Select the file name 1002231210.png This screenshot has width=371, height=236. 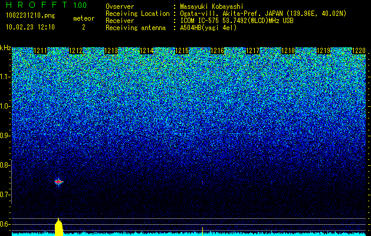pos(30,15)
